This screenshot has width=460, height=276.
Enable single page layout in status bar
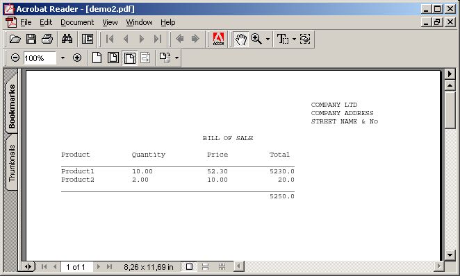click(x=189, y=266)
